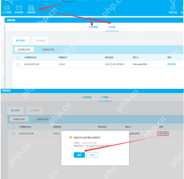Click the orange question icon in the confirmation dialog
The width and height of the screenshot is (184, 179).
point(71,137)
